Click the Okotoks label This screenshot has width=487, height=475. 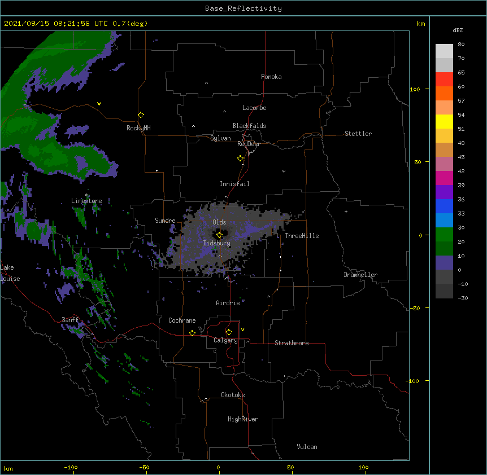click(x=233, y=395)
